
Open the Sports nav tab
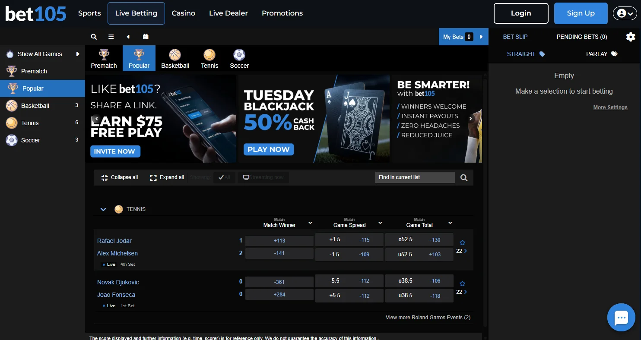tap(89, 13)
